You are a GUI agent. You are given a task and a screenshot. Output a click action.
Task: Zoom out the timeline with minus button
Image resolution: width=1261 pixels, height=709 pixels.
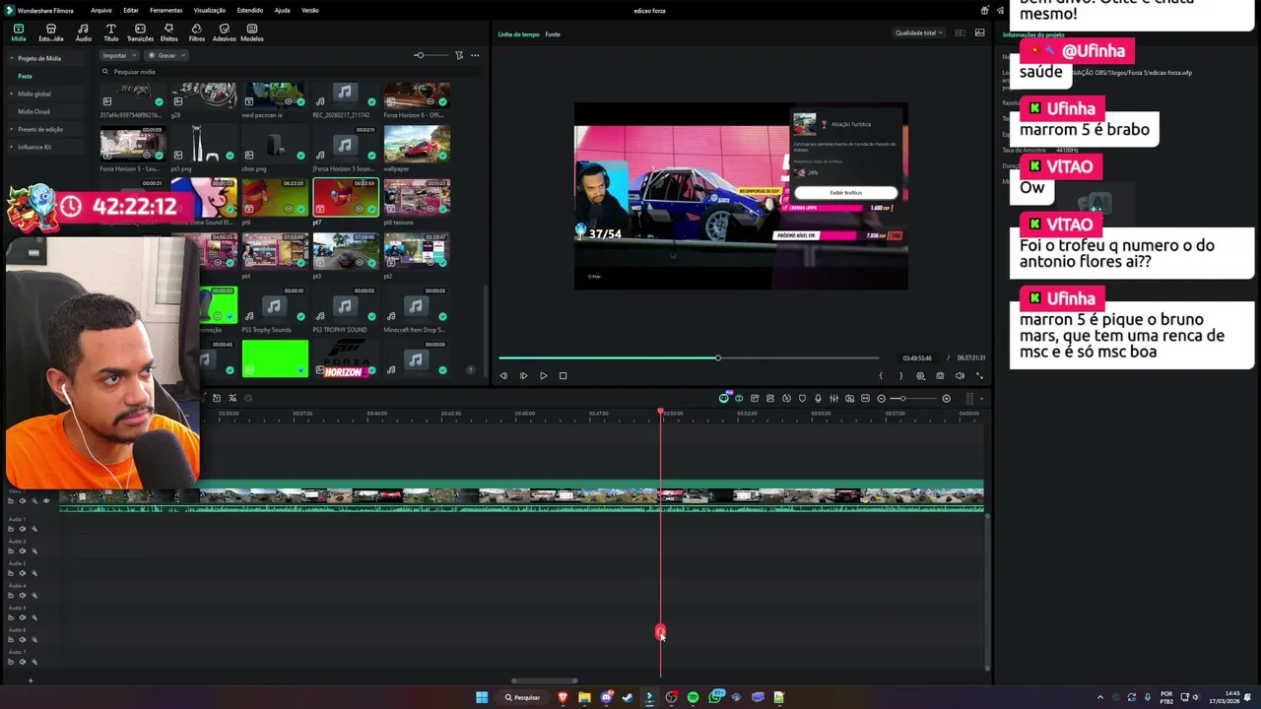click(881, 398)
